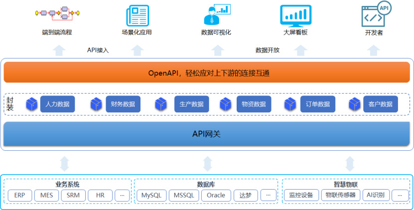Click the orange OpenAPI banner
The height and width of the screenshot is (210, 414).
(x=207, y=72)
